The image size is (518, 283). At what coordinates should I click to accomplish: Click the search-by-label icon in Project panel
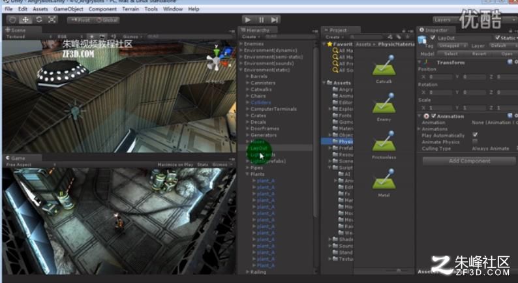(x=399, y=37)
